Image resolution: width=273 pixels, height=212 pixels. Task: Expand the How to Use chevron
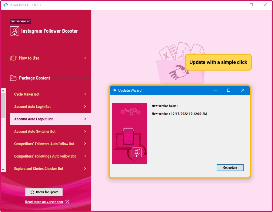(85, 58)
